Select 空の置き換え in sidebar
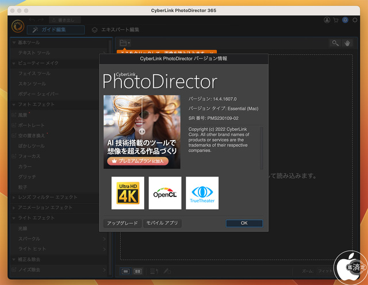 [31, 136]
